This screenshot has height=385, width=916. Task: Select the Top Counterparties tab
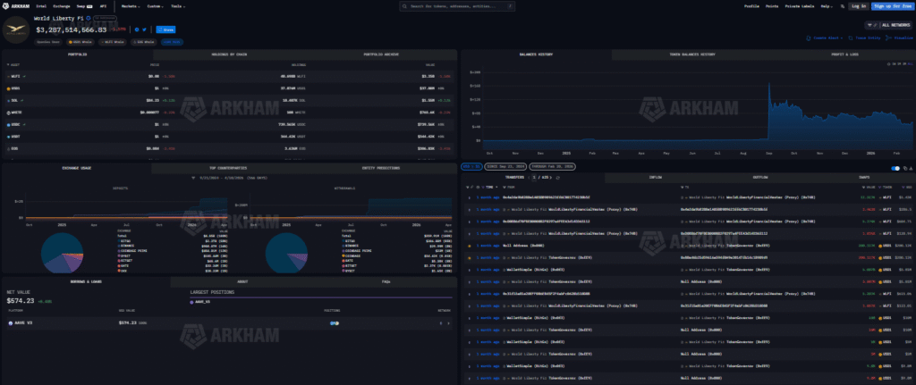click(226, 167)
